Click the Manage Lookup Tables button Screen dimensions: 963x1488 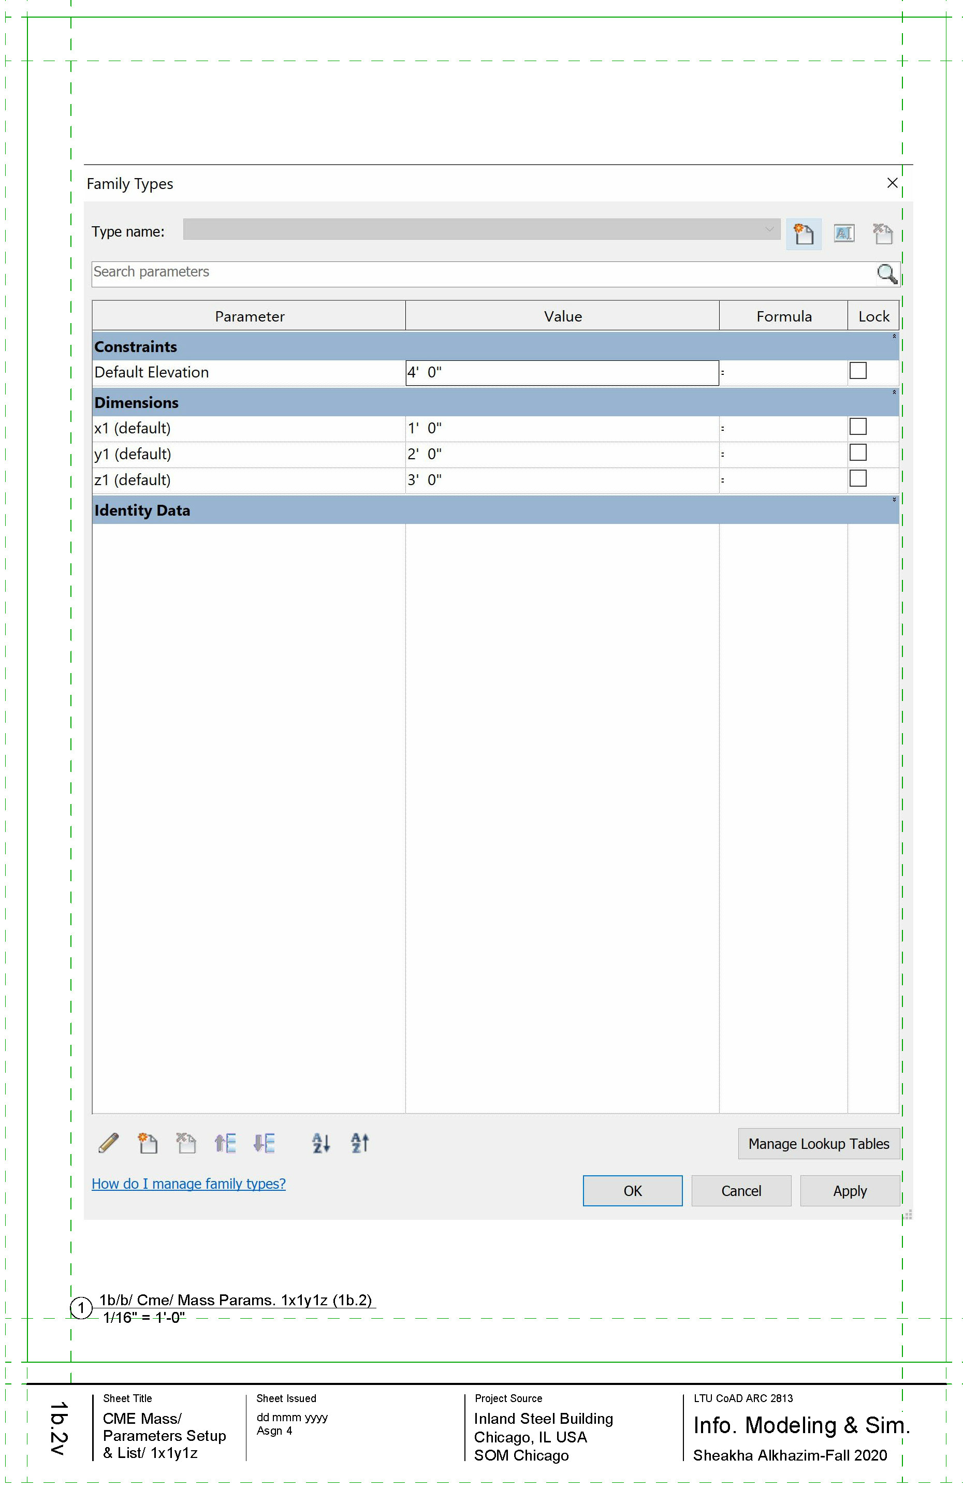(x=819, y=1144)
